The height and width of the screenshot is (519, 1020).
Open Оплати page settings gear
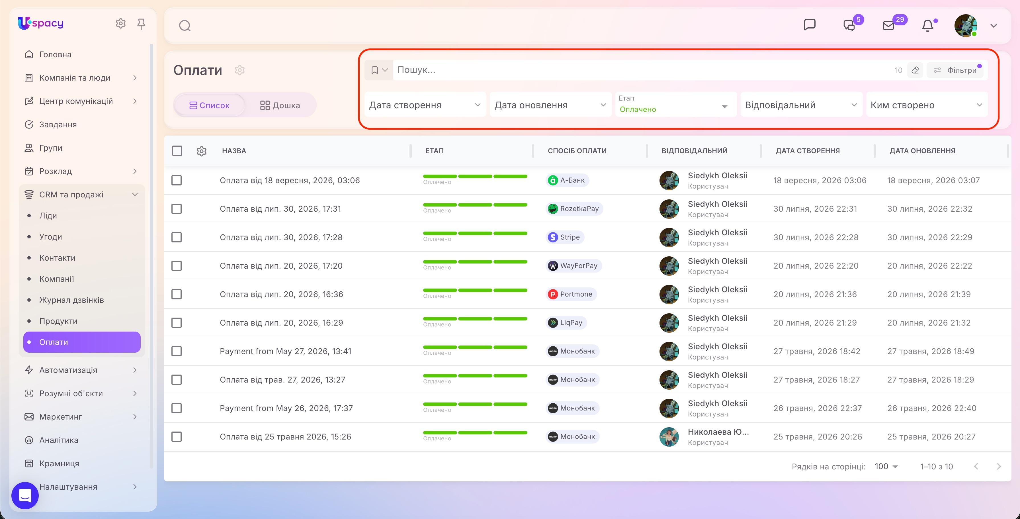239,70
